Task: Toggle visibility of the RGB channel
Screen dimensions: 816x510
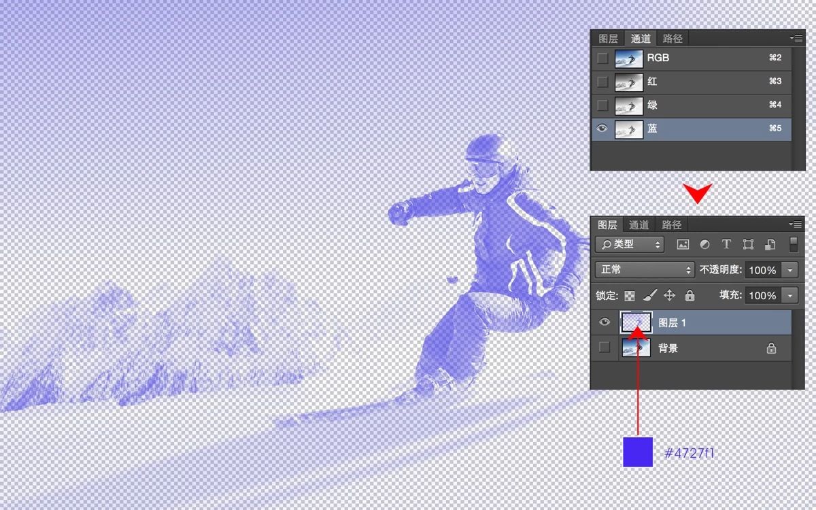Action: [x=602, y=58]
